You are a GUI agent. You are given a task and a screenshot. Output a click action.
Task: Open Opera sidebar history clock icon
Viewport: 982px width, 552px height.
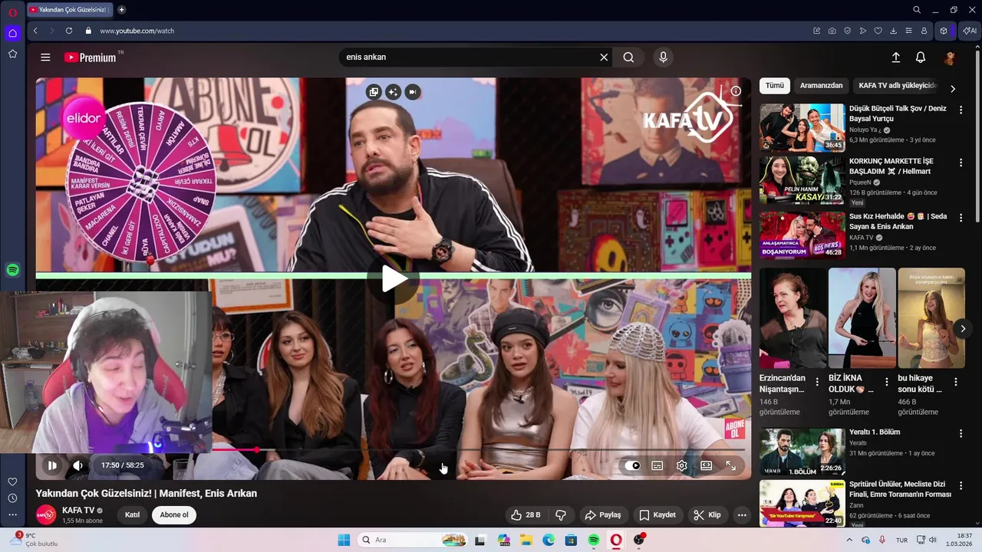pyautogui.click(x=12, y=498)
